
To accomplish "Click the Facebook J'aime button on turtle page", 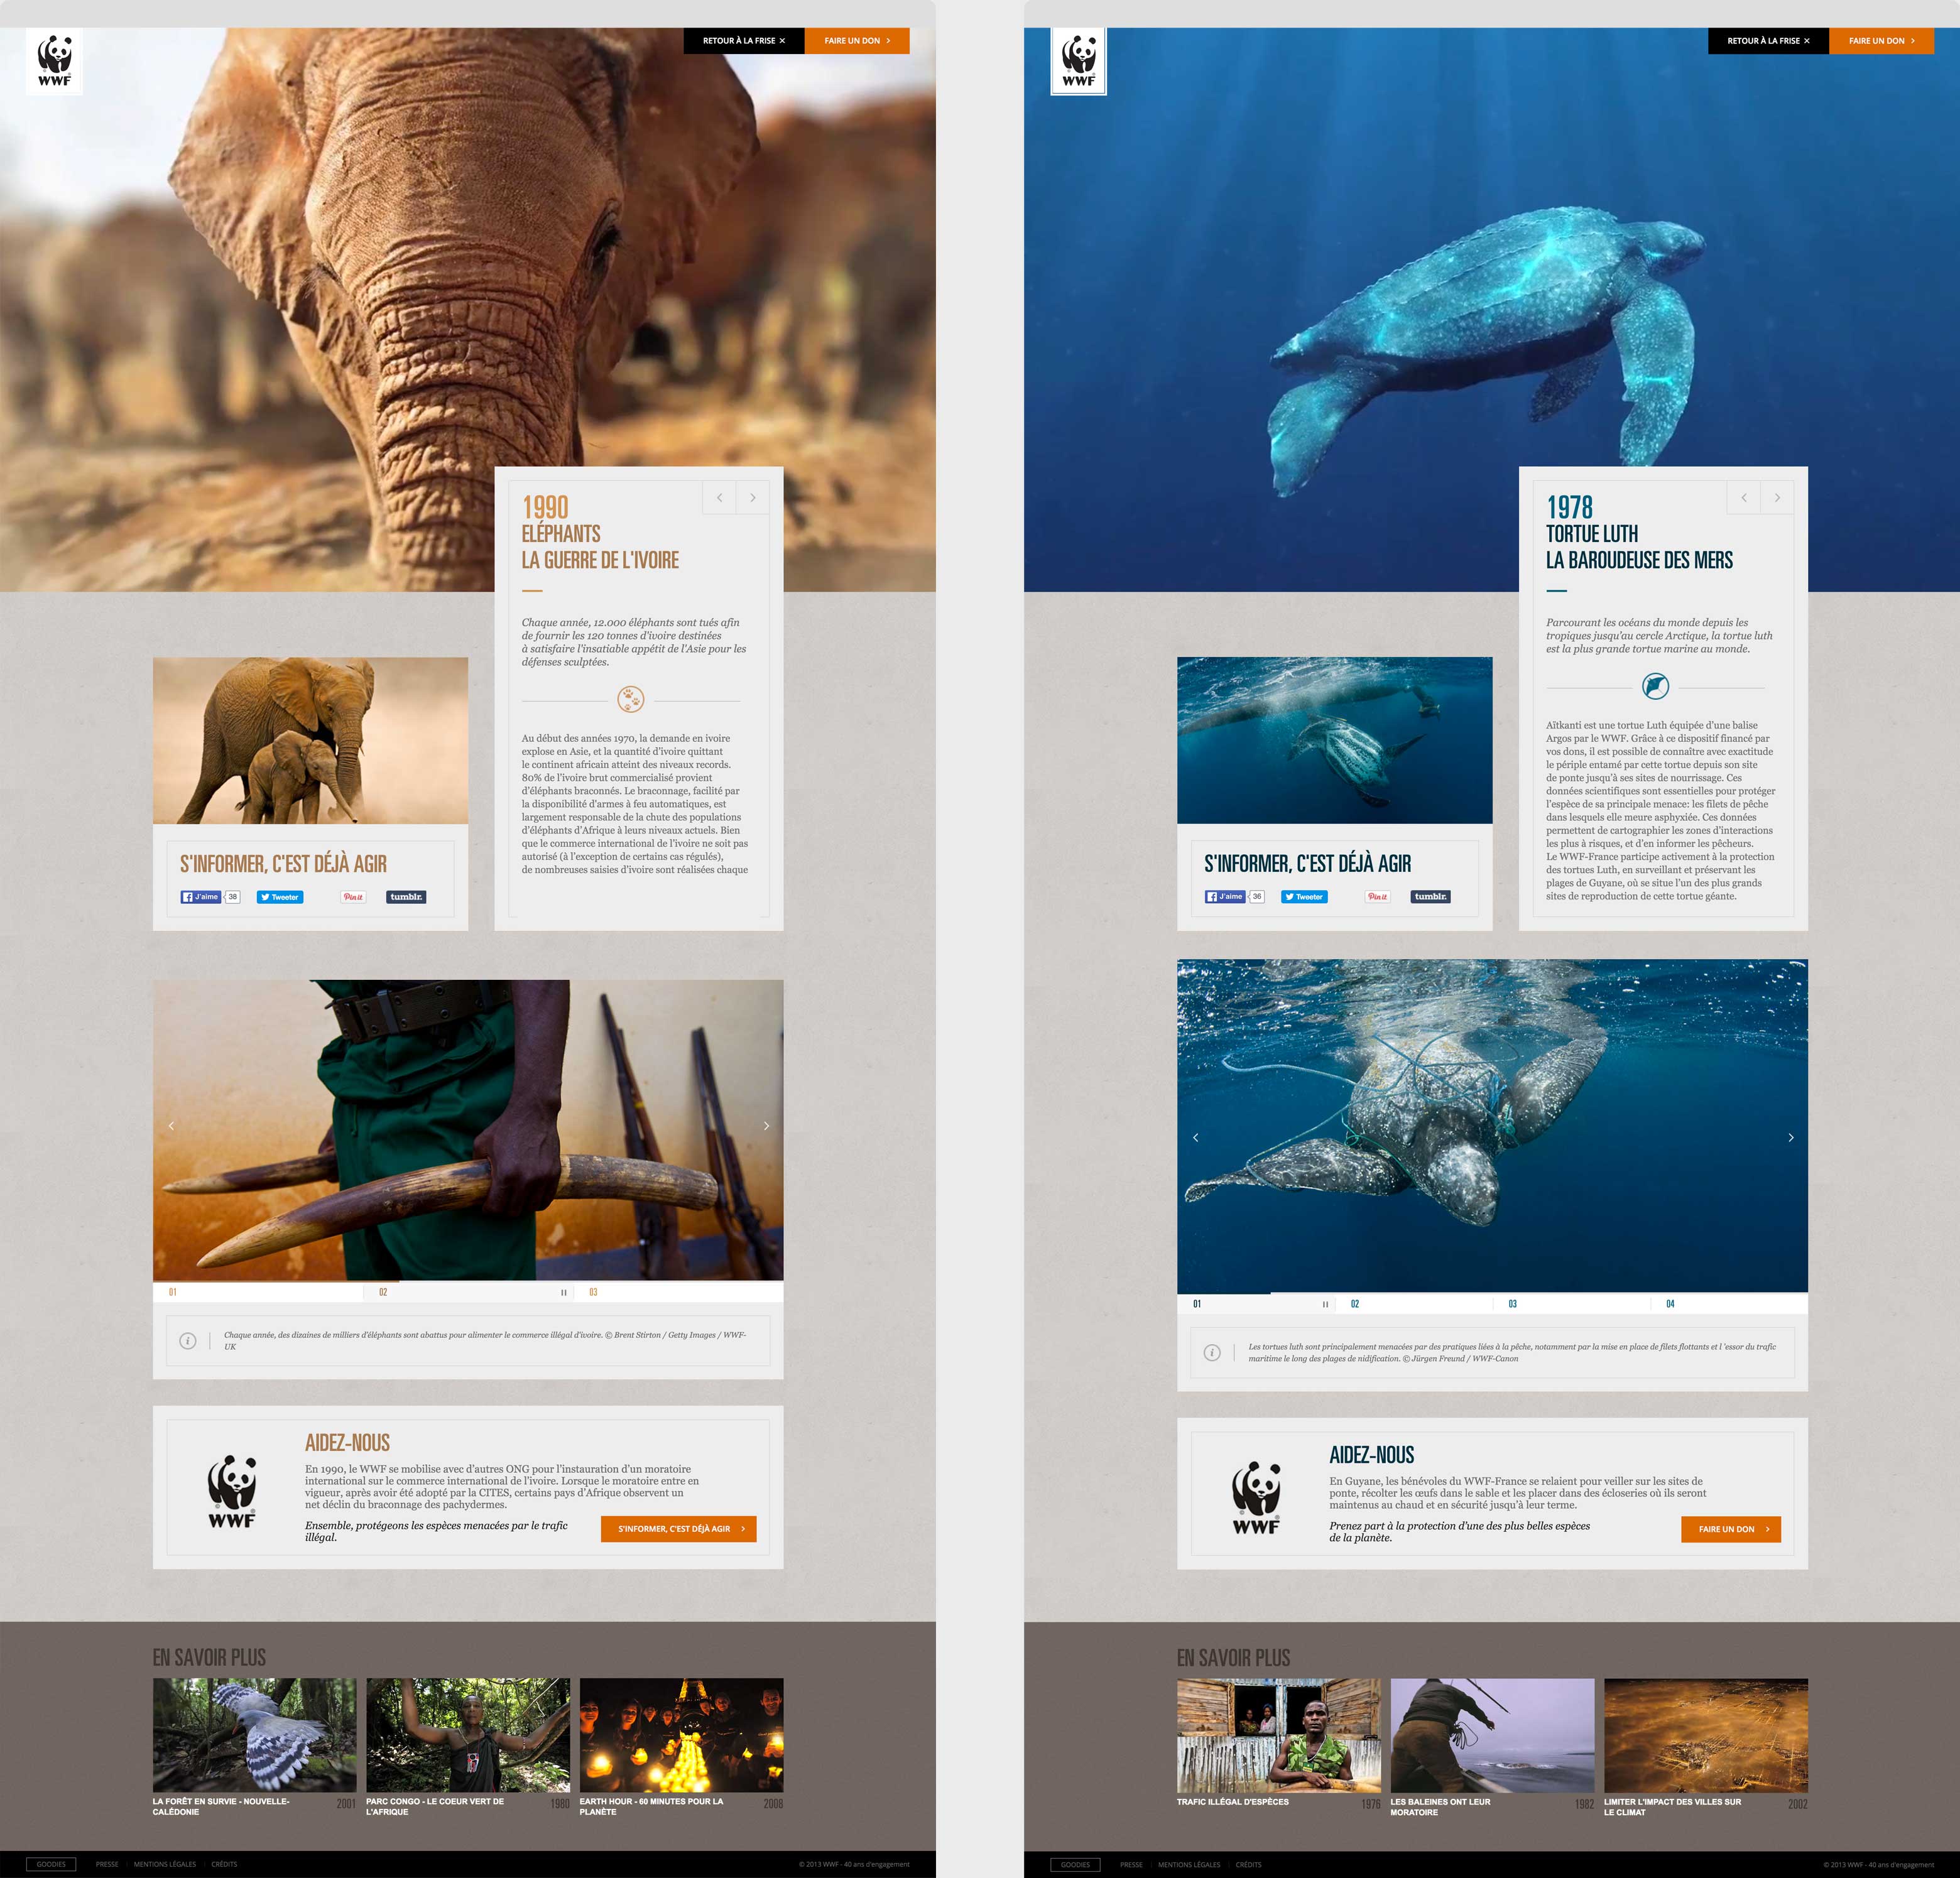I will 1224,897.
